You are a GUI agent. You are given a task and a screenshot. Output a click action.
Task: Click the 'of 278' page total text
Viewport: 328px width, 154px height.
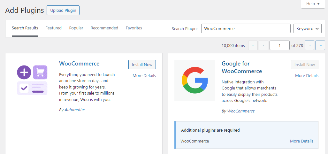[x=297, y=45]
